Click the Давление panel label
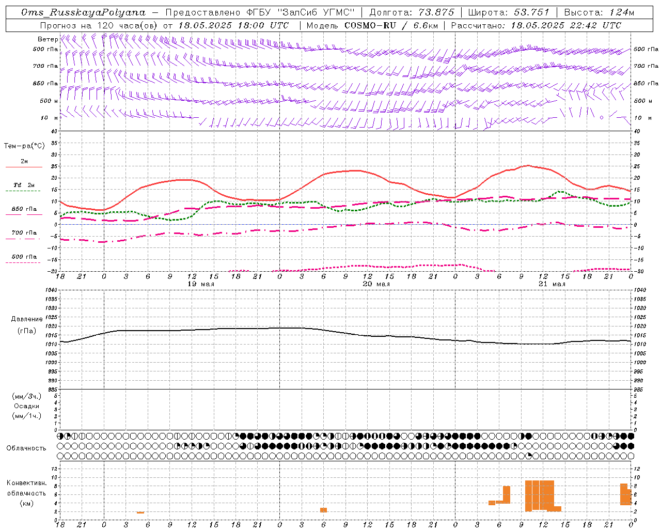This screenshot has width=661, height=529. [27, 319]
